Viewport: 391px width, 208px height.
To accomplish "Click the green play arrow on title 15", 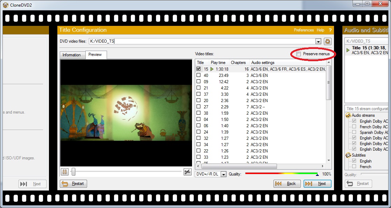I will pyautogui.click(x=212, y=69).
